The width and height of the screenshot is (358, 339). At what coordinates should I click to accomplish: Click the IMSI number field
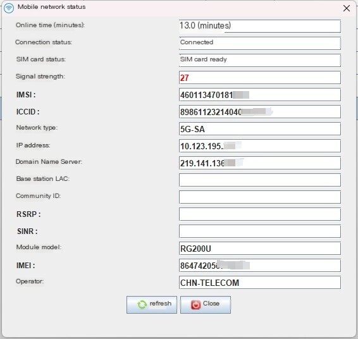pos(260,94)
